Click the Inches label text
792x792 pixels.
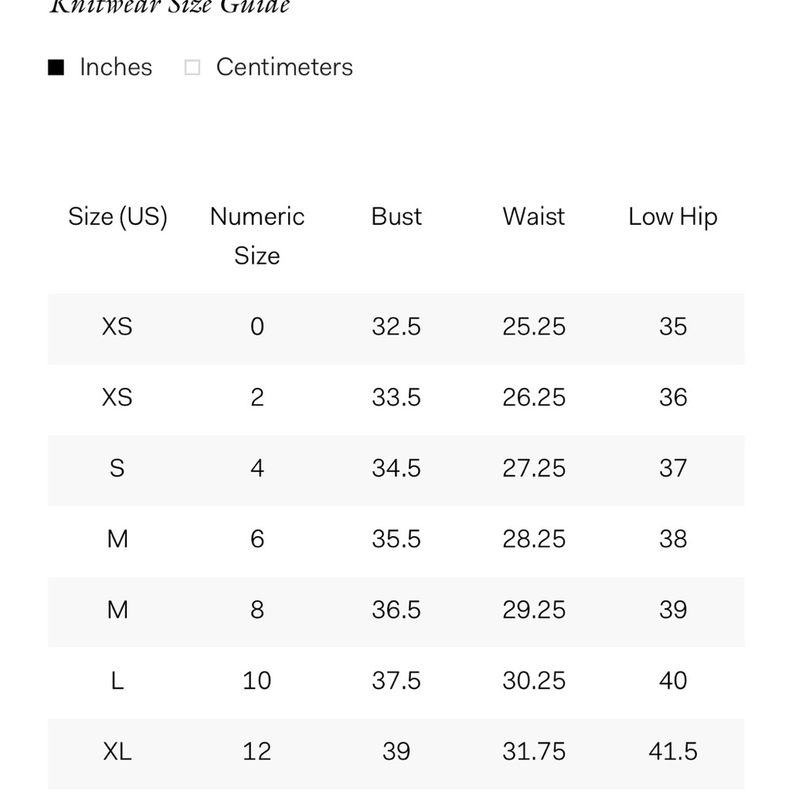pyautogui.click(x=116, y=67)
